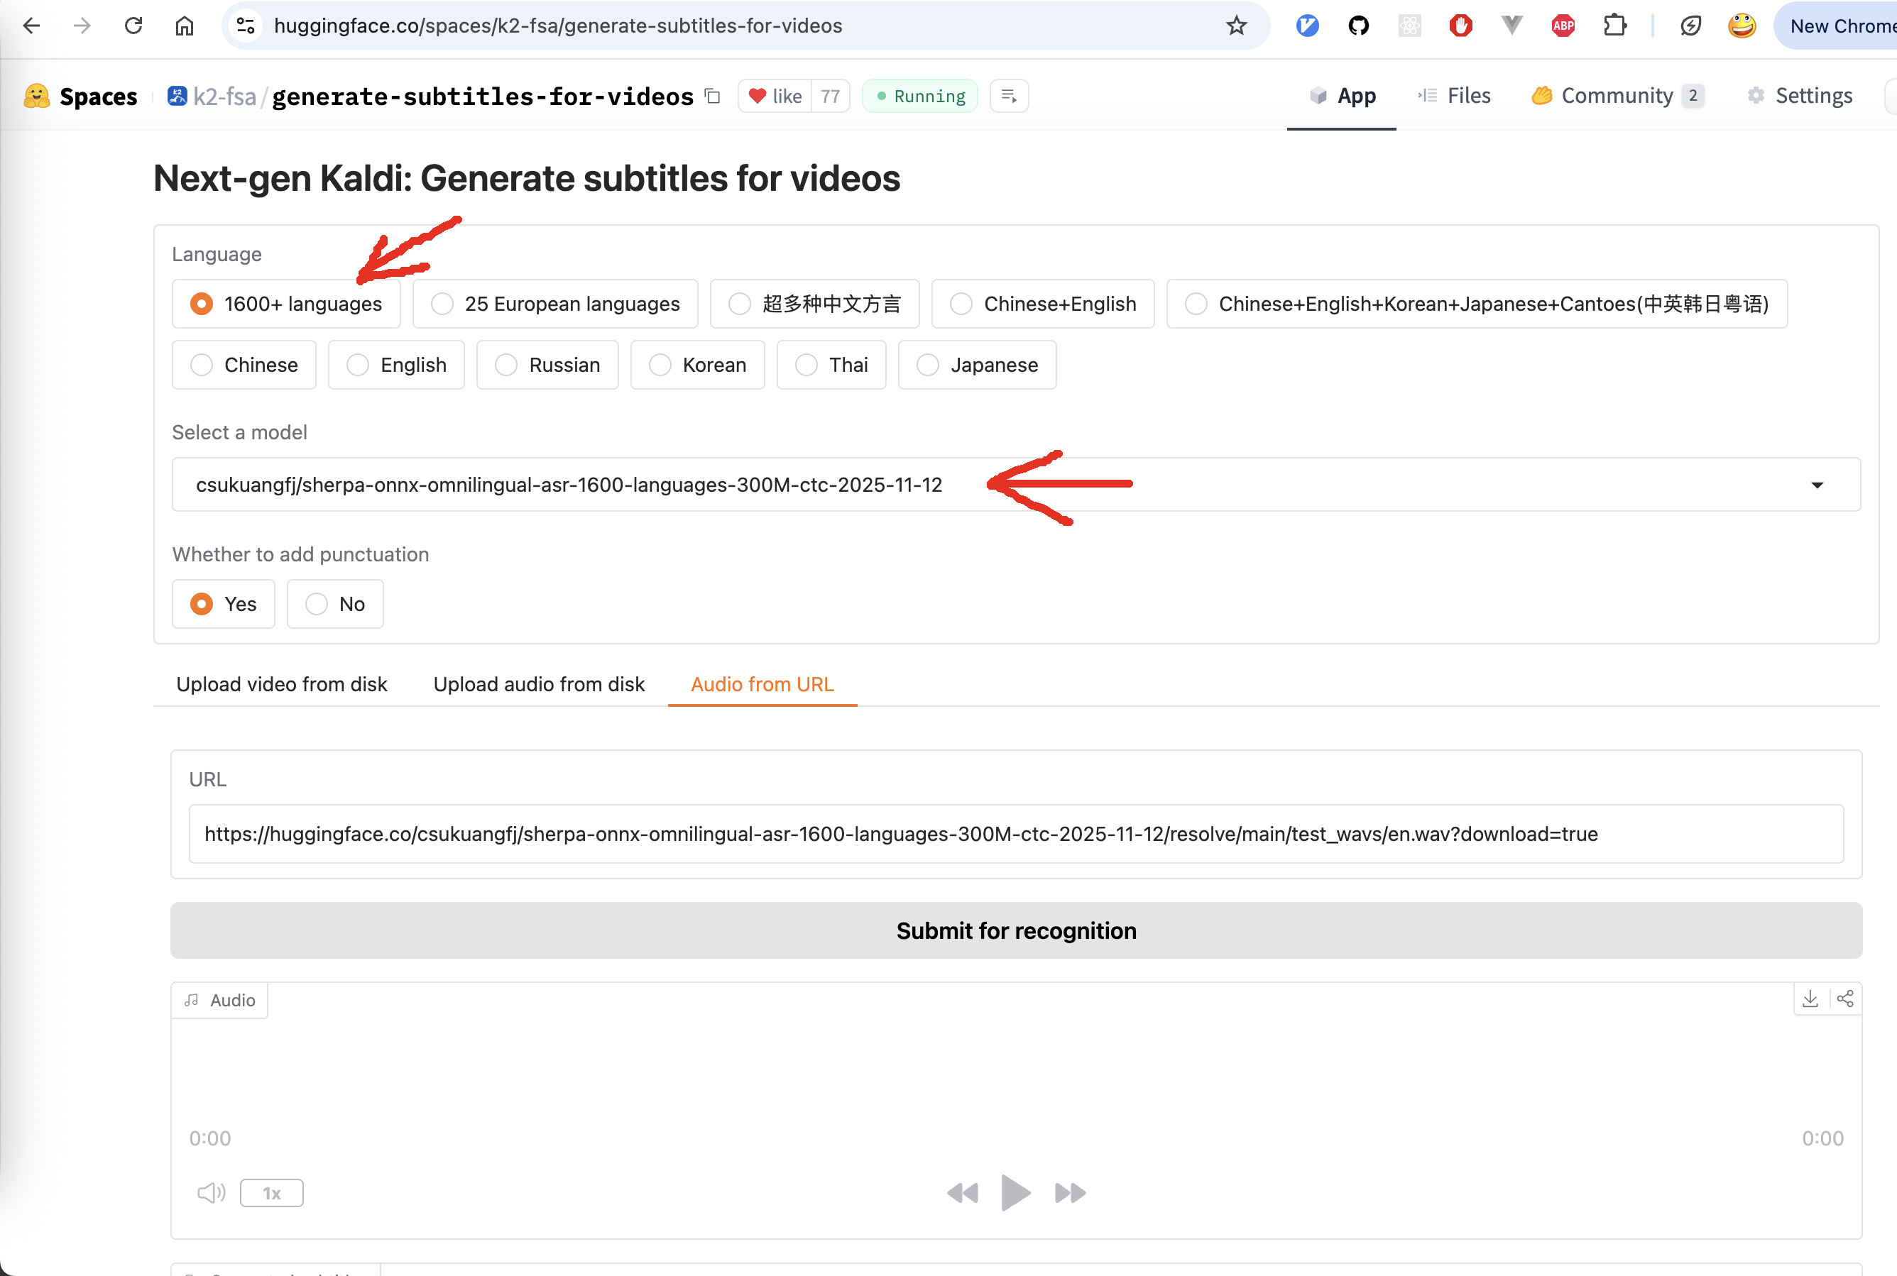
Task: Change playback speed 1x selector
Action: coord(271,1193)
